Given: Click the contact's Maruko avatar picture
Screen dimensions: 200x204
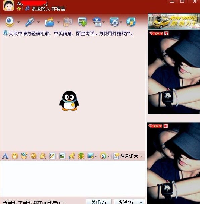Looking at the screenshot, I should [9, 6].
